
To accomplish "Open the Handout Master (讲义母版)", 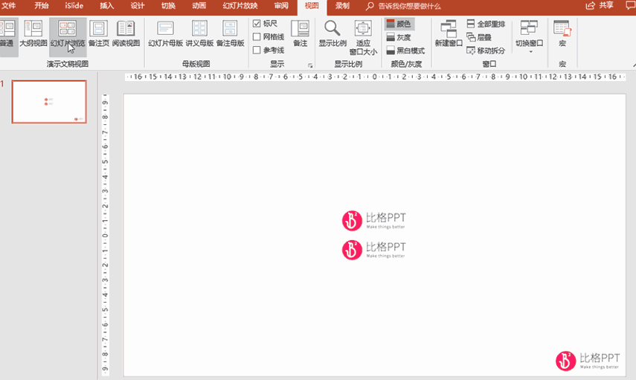I will pyautogui.click(x=199, y=34).
